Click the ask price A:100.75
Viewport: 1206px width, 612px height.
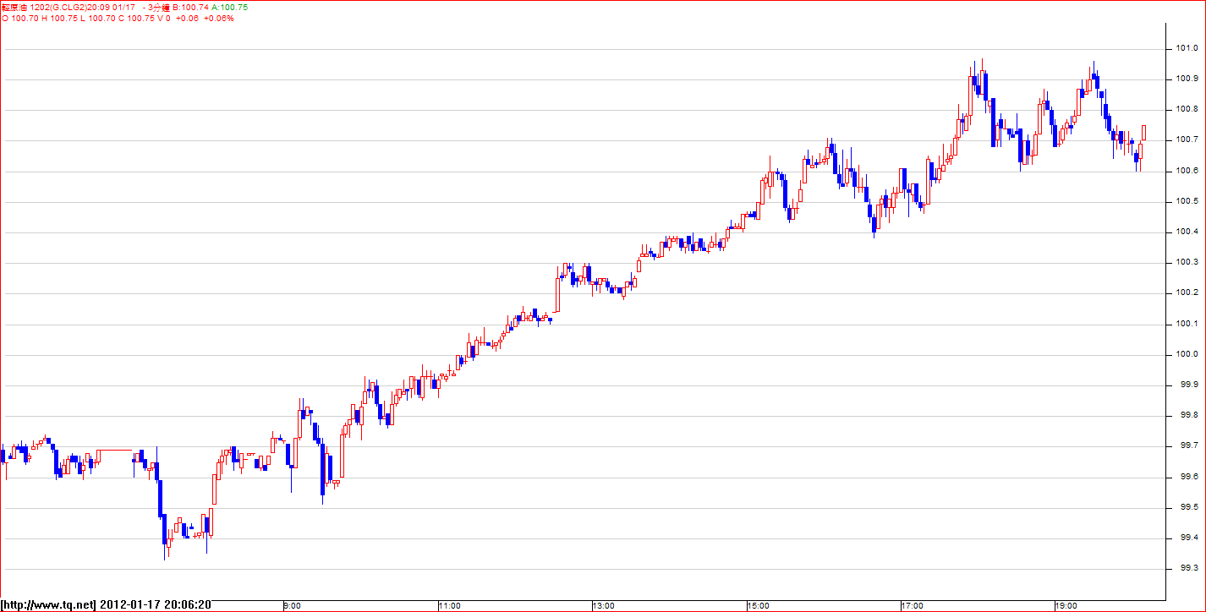click(229, 7)
